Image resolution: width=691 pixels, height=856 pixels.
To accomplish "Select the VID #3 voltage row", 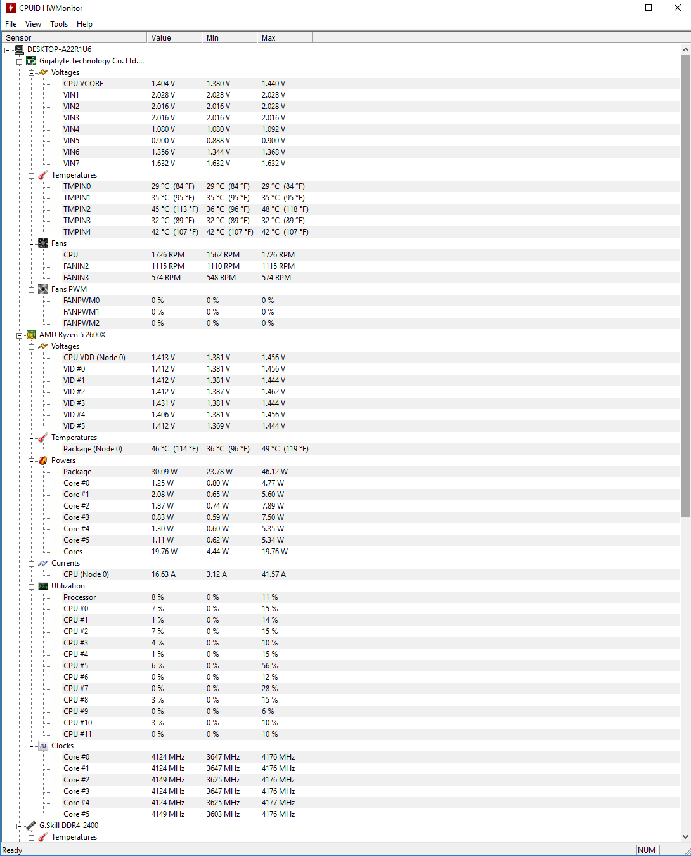I will pos(340,403).
